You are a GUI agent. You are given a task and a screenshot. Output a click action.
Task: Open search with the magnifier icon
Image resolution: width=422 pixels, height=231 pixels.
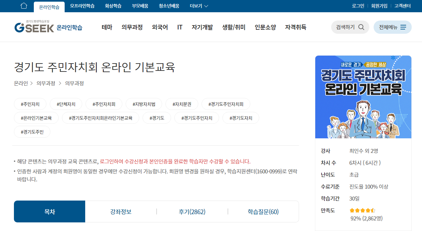(x=362, y=27)
